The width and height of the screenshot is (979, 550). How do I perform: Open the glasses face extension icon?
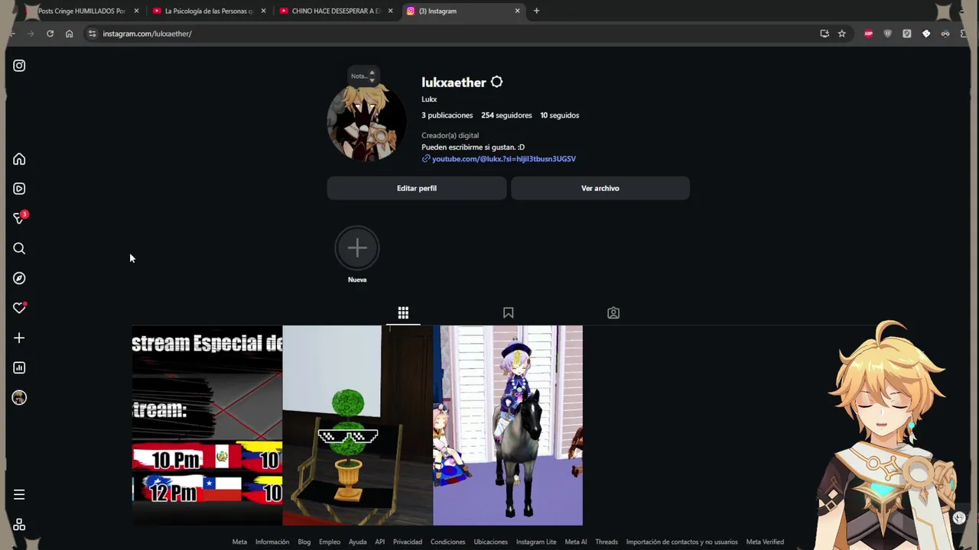pyautogui.click(x=945, y=34)
